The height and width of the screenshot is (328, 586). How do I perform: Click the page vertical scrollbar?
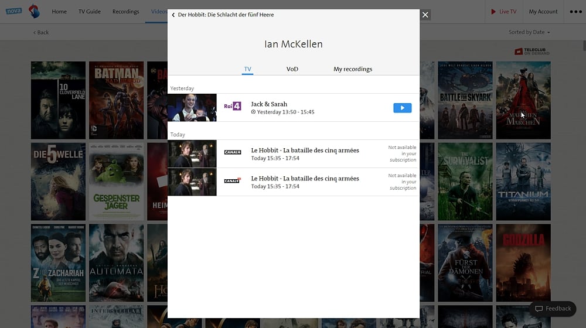[584, 46]
